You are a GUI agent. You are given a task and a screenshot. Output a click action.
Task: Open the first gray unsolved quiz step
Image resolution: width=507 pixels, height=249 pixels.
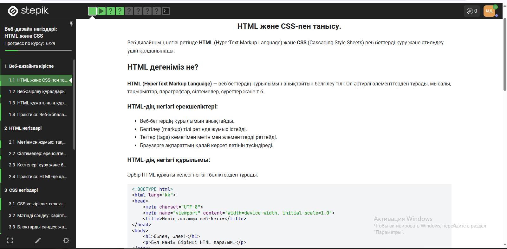(x=129, y=11)
